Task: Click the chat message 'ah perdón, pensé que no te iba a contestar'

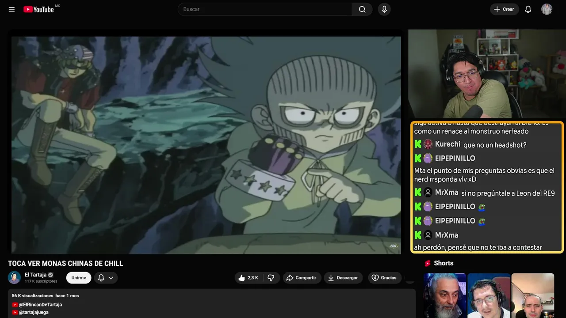Action: 478,247
